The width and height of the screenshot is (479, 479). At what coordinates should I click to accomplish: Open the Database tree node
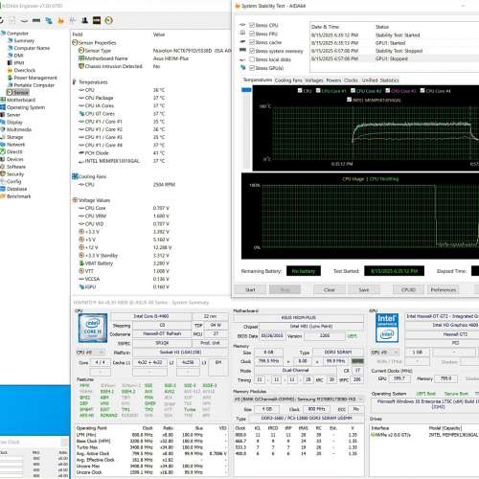click(17, 189)
